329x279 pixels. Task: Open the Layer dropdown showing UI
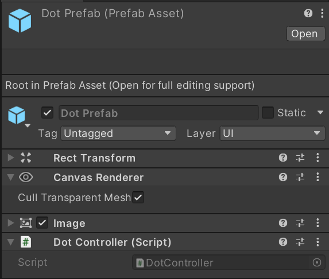272,133
